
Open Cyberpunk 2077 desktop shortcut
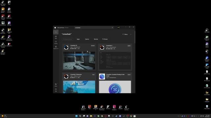9,31
